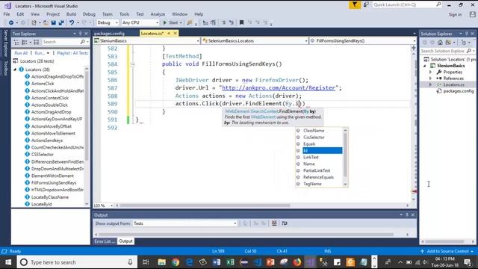
Task: Click the Test Explorer hierarchy view icon
Action: [x=16, y=42]
